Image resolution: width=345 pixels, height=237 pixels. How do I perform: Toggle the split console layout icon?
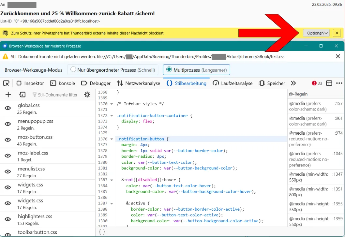329,83
